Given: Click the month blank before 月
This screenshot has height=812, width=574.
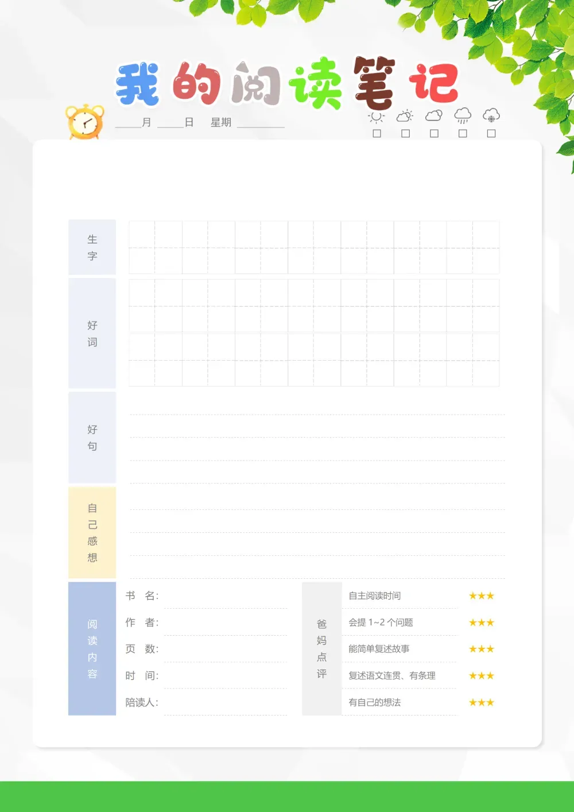Looking at the screenshot, I should pos(128,123).
